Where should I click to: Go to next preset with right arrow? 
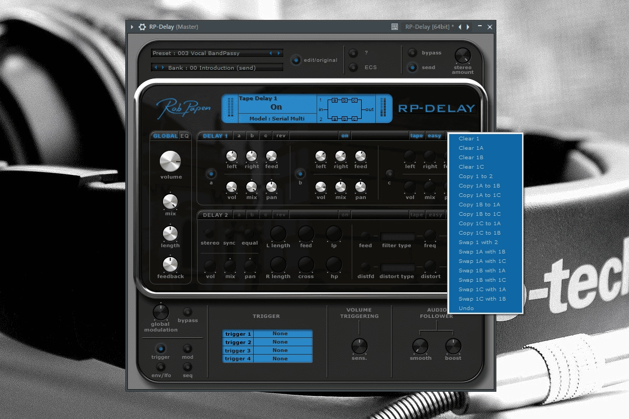(x=279, y=53)
